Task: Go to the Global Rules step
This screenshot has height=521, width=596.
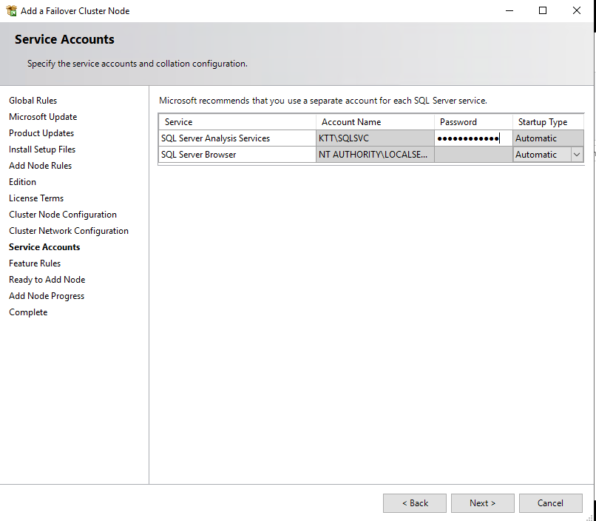Action: [x=33, y=101]
